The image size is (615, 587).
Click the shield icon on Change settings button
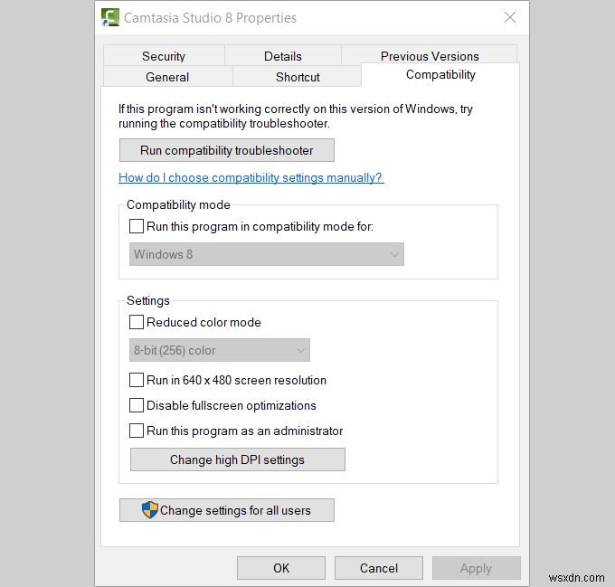coord(150,510)
